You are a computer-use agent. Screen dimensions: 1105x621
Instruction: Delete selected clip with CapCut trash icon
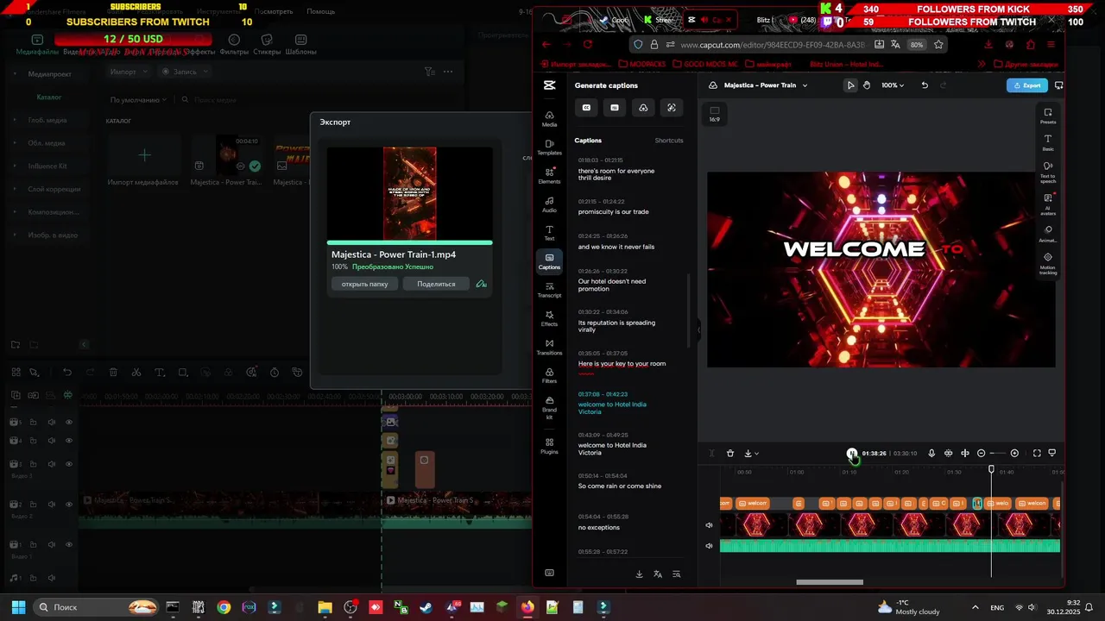coord(730,454)
